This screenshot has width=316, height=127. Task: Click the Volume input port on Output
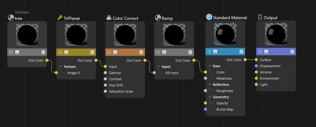tap(256, 72)
